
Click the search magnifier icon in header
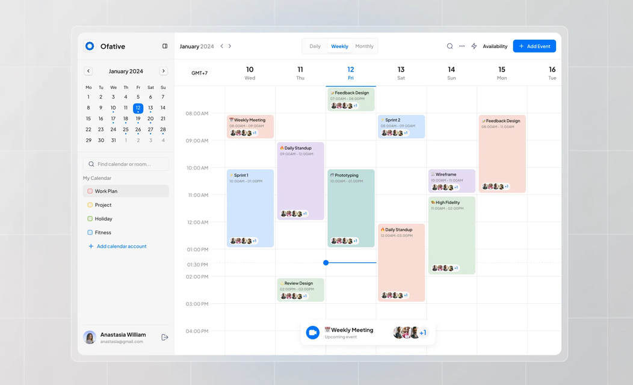(449, 46)
